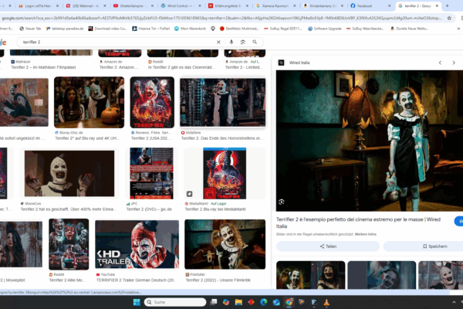
Task: Clear the search box with the X icon
Action: (x=218, y=42)
